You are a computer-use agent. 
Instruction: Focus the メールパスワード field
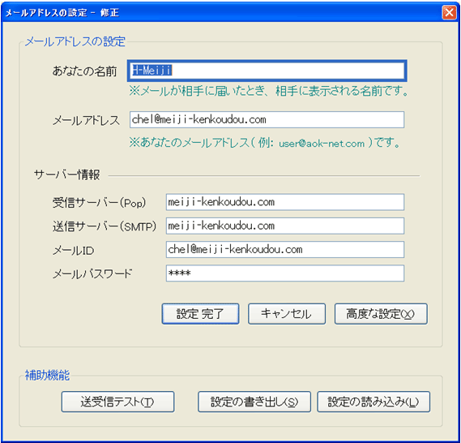pyautogui.click(x=285, y=273)
